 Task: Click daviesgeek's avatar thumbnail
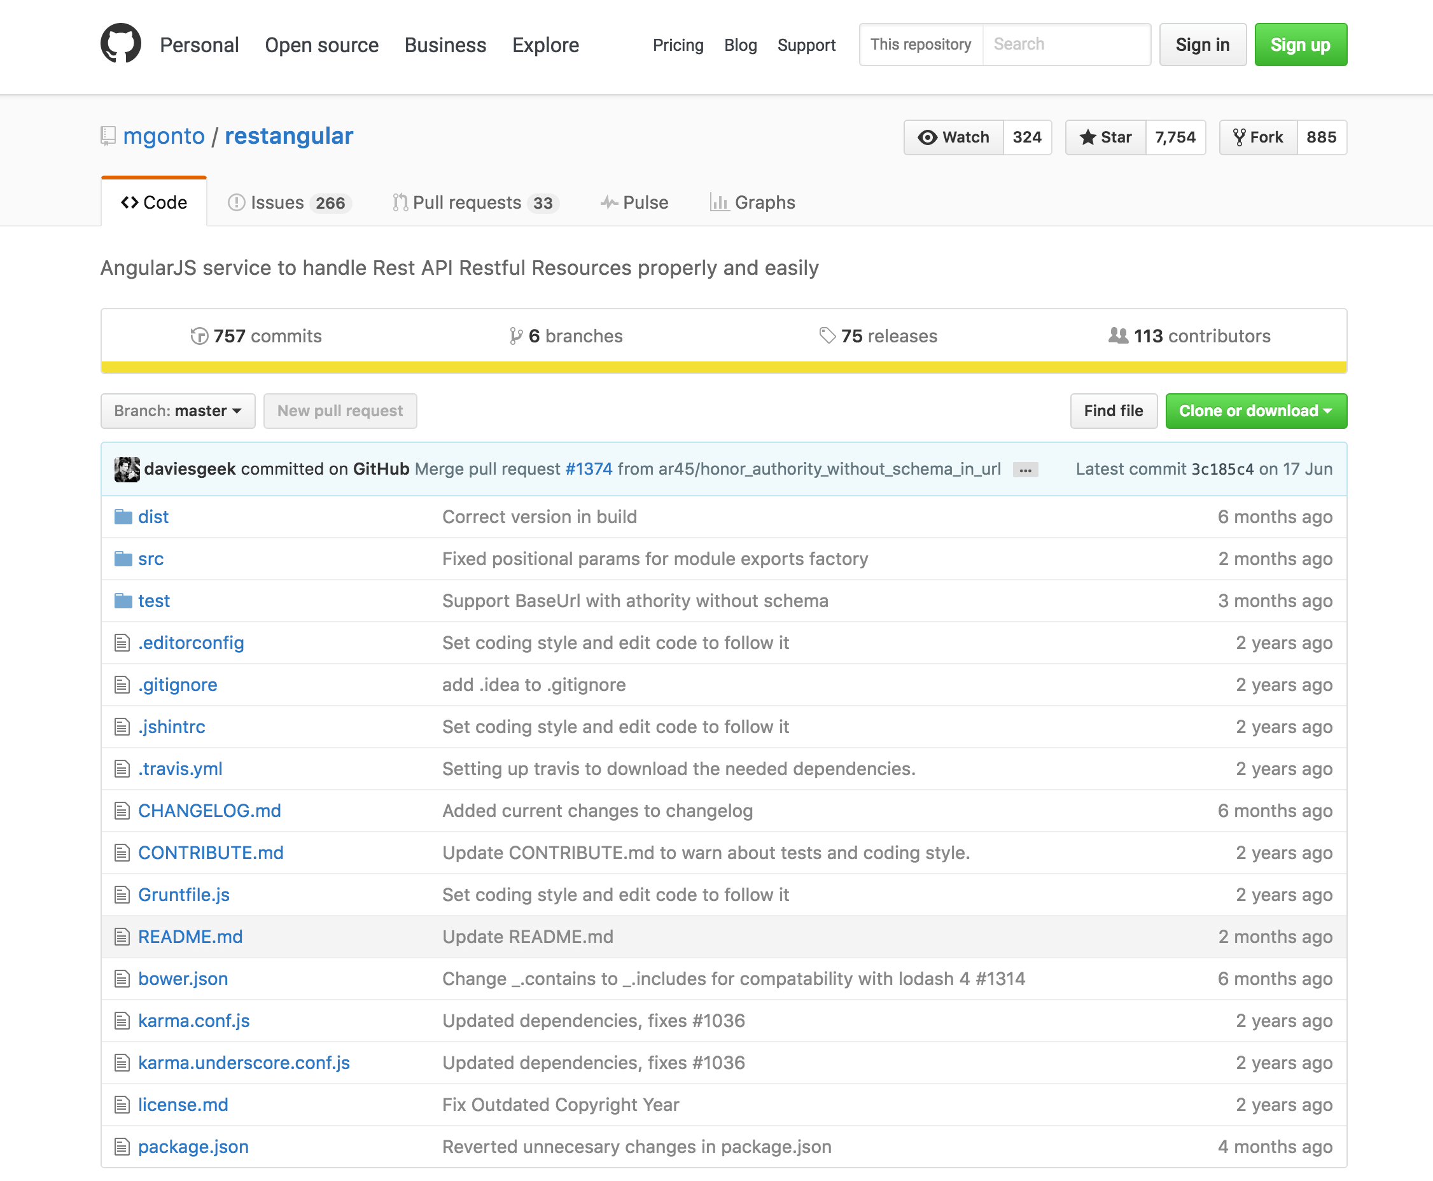coord(127,470)
